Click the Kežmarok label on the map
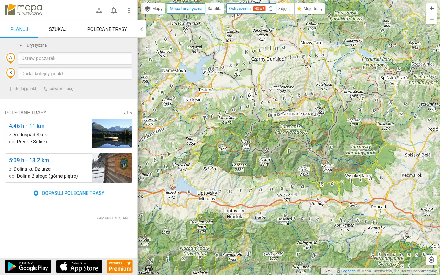The height and width of the screenshot is (275, 440). pyautogui.click(x=412, y=175)
